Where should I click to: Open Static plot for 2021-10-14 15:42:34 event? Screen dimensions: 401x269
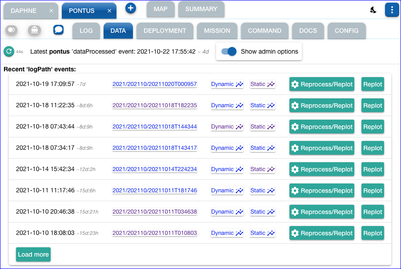(x=262, y=169)
